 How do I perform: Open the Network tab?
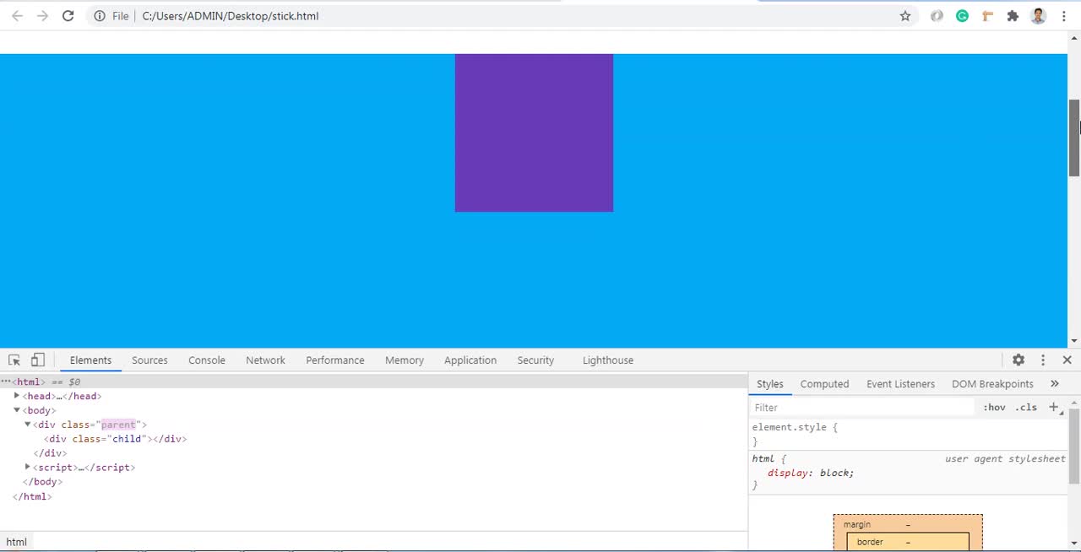coord(265,360)
